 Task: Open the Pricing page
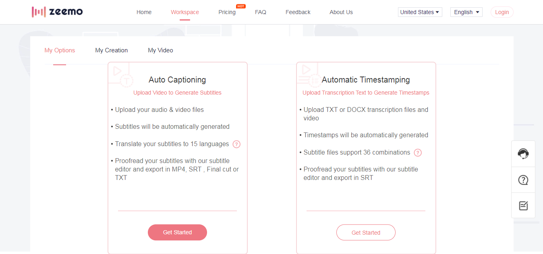coord(227,12)
